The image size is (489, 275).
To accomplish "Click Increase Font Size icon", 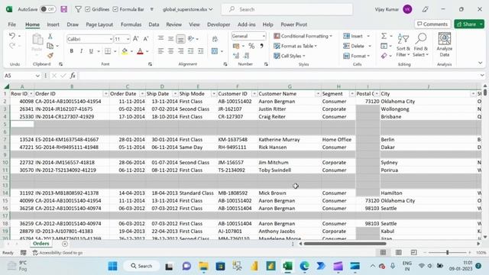I will click(x=136, y=39).
